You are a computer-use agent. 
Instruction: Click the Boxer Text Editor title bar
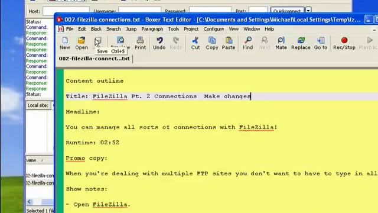[x=212, y=20]
